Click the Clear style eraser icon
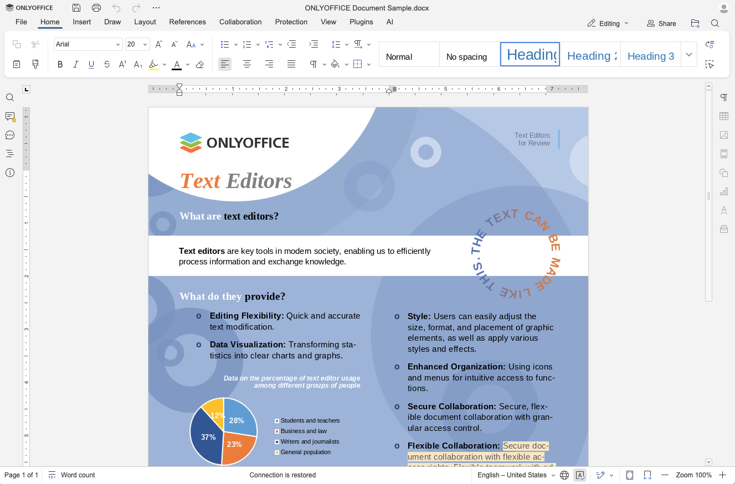 point(200,65)
